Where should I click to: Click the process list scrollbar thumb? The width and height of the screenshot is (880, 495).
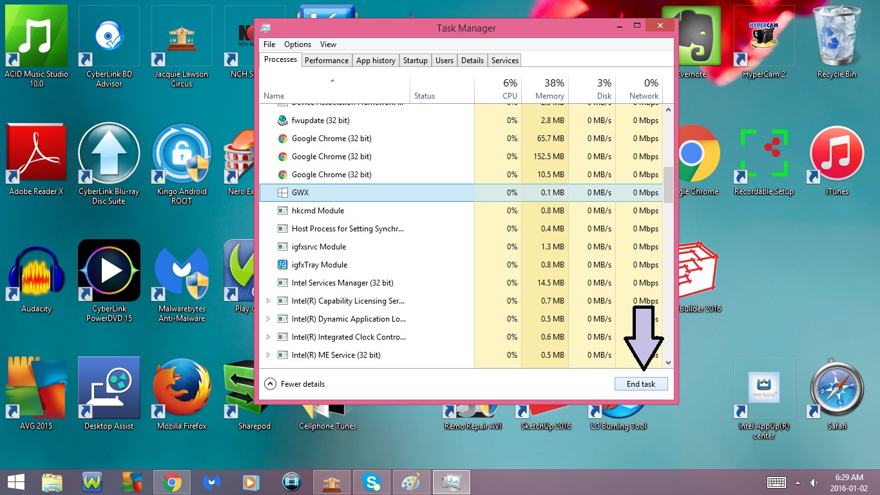coord(668,185)
